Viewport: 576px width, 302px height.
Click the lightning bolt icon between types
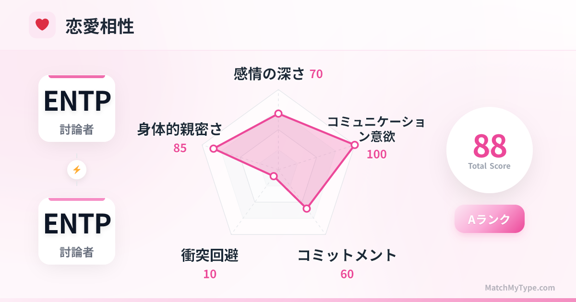[x=77, y=170]
